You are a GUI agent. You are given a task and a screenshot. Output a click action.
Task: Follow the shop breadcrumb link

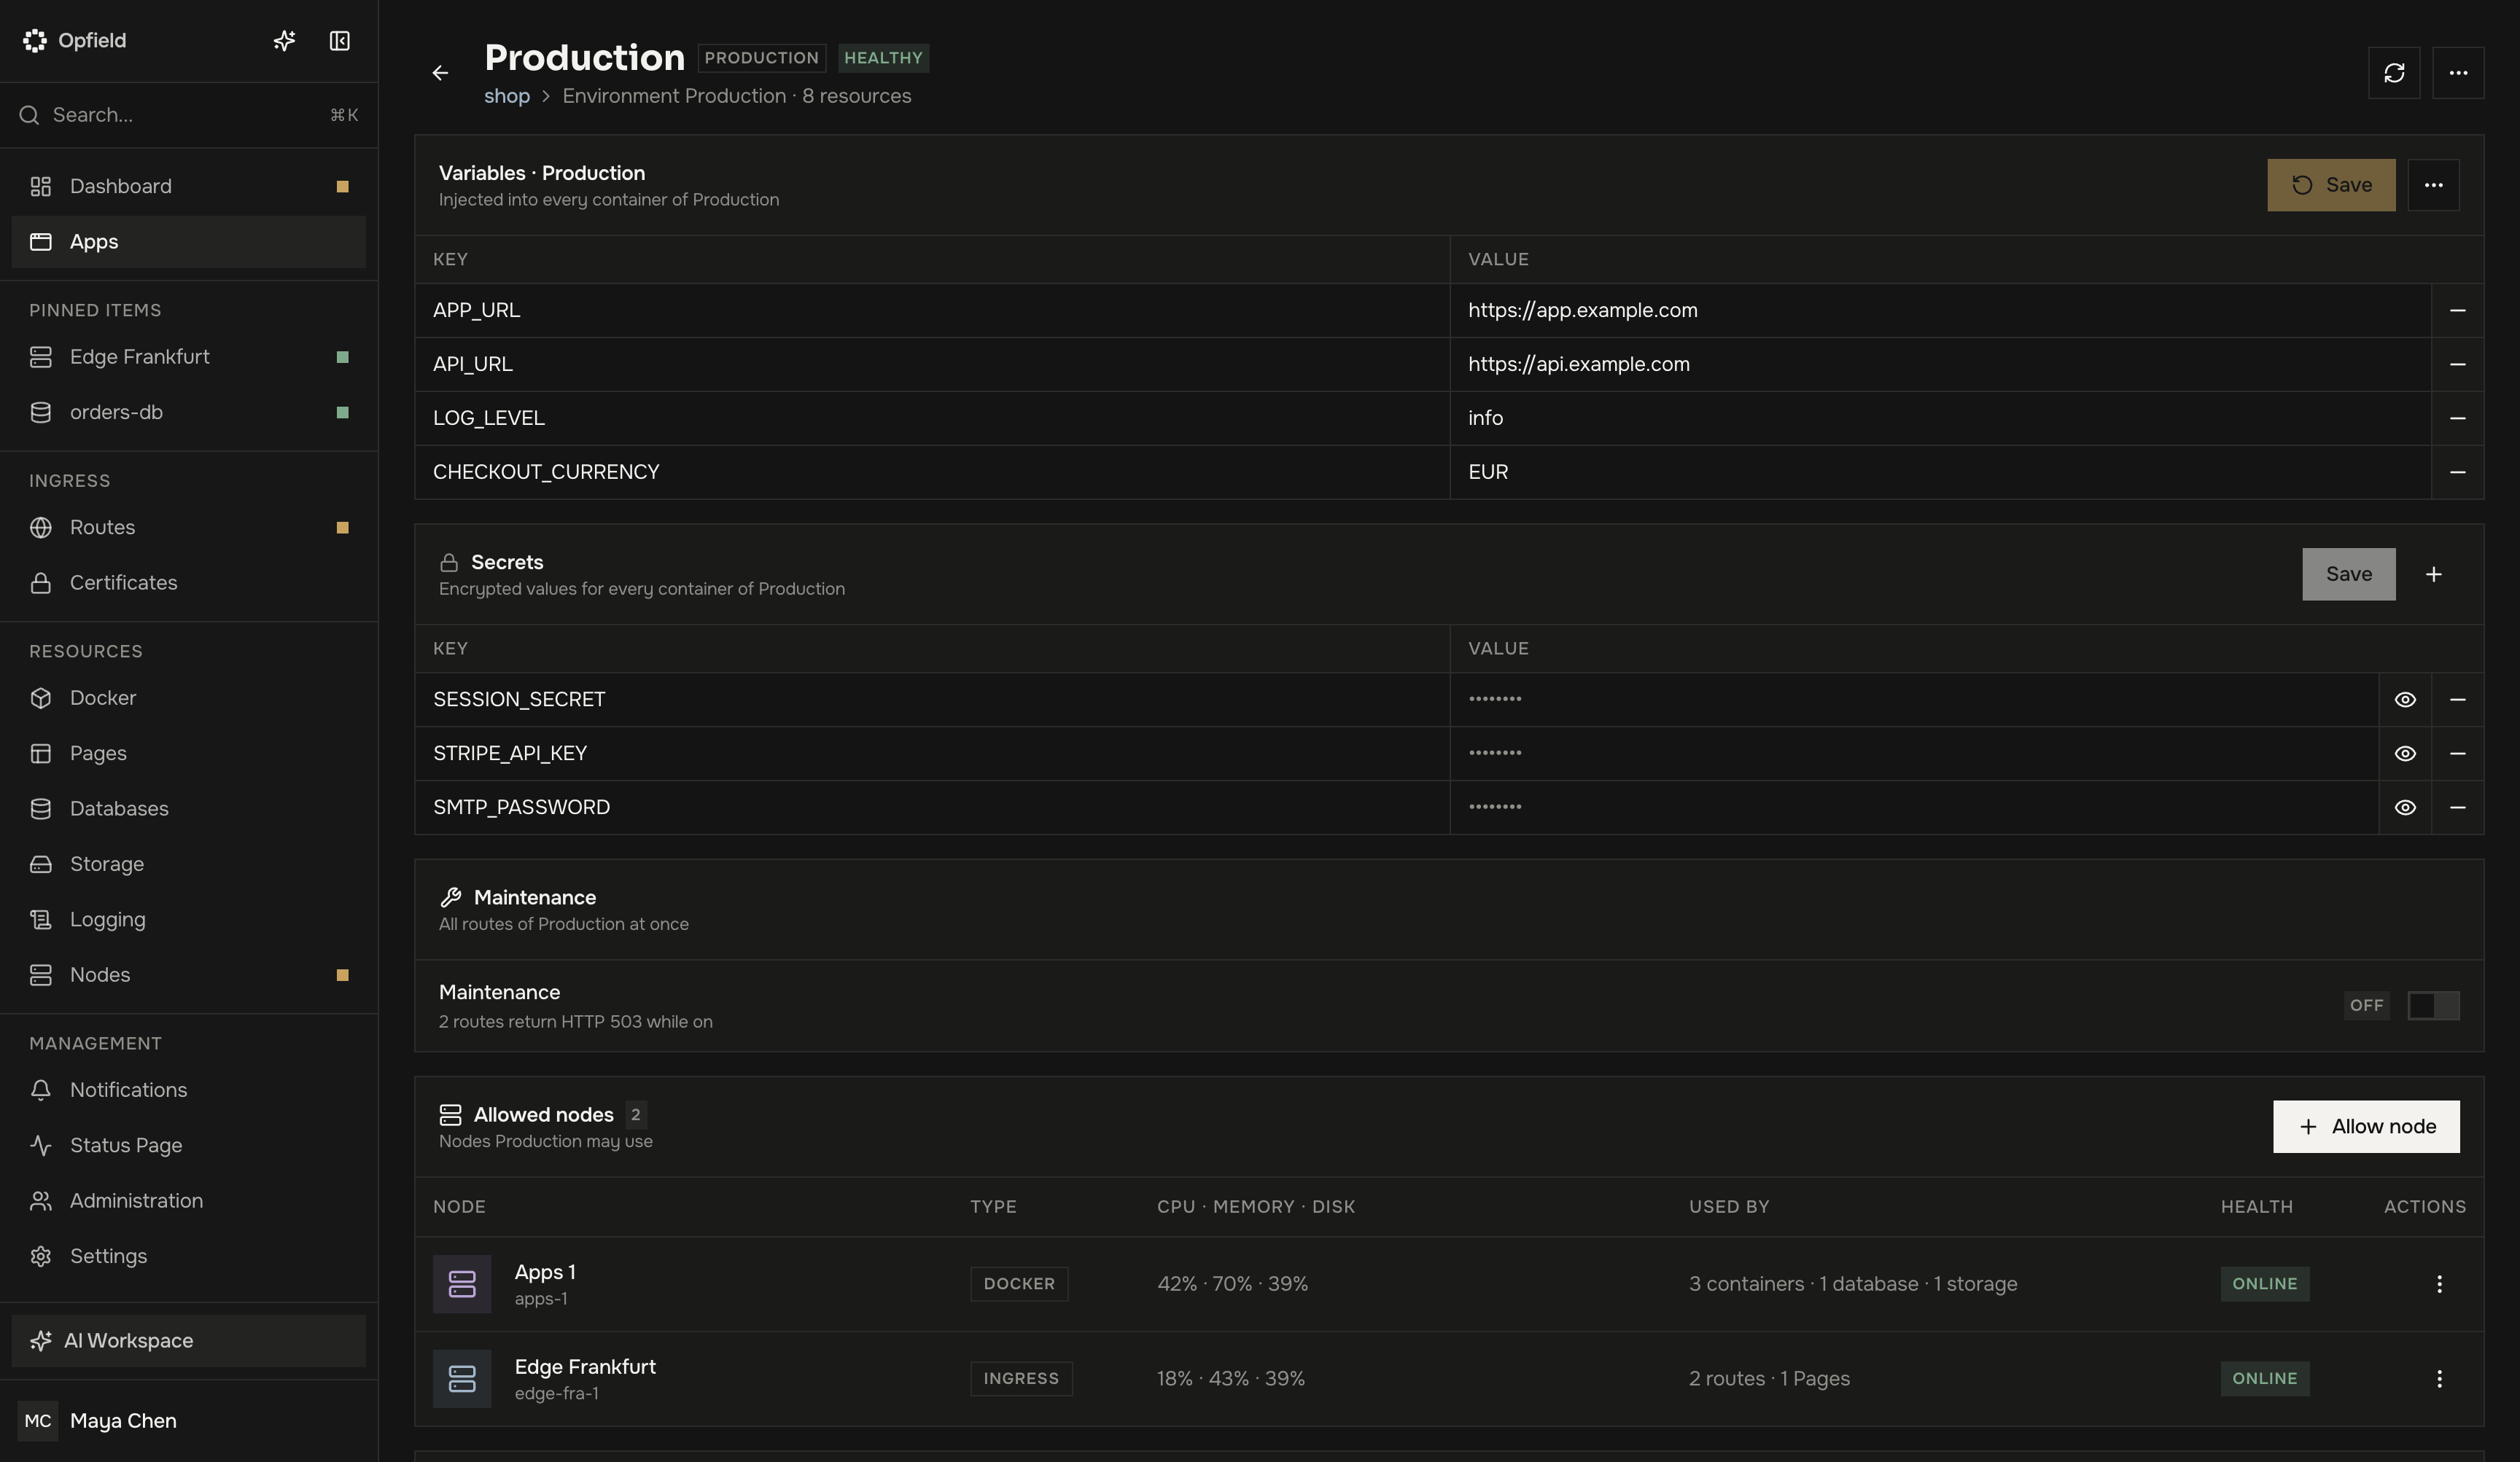(x=507, y=96)
